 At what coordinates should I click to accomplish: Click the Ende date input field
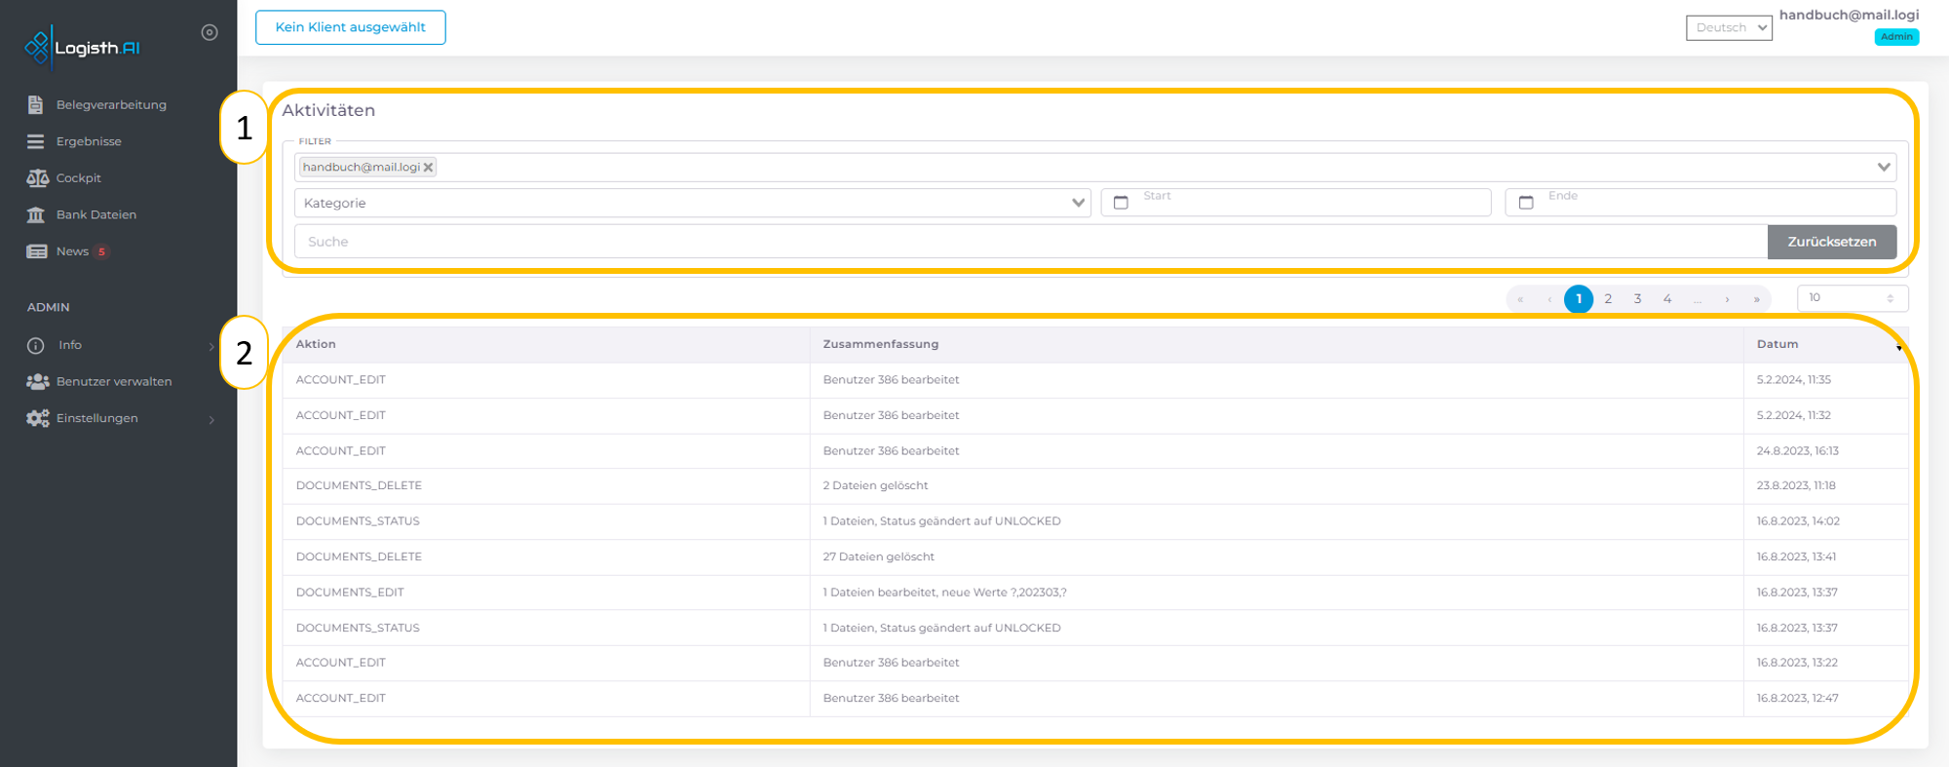(1701, 203)
